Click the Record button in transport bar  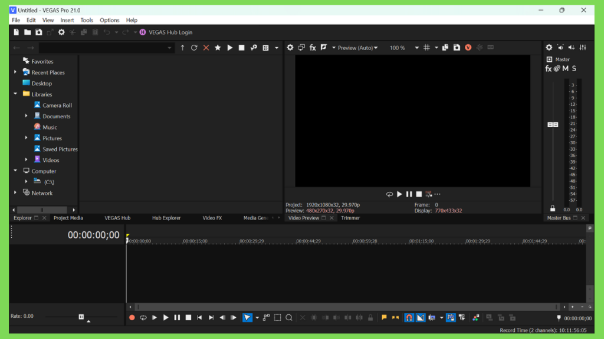132,317
